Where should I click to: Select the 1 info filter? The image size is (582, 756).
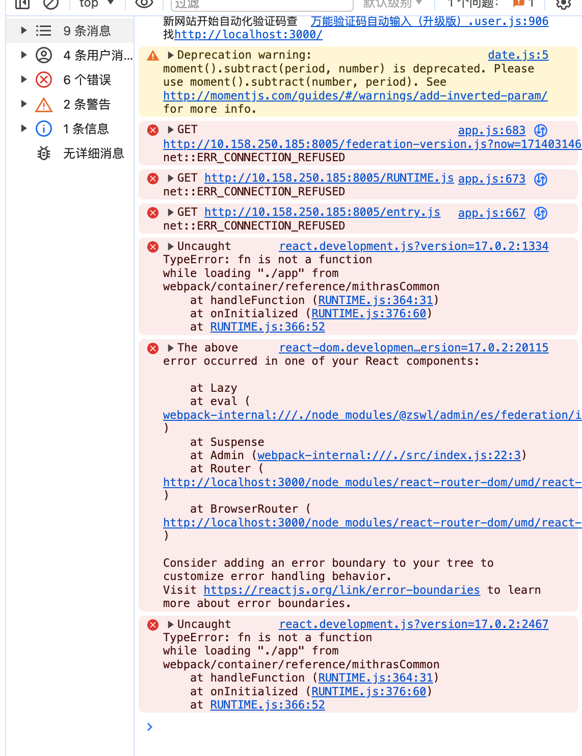[86, 129]
